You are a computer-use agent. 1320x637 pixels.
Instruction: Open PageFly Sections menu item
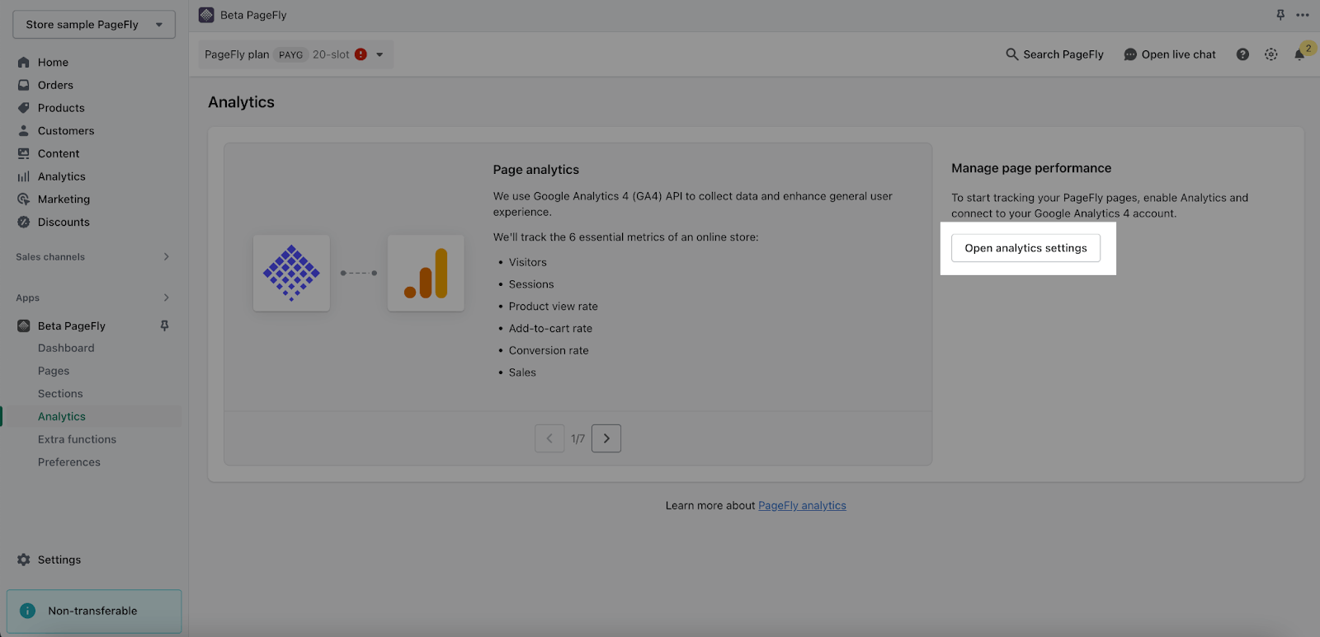(60, 394)
